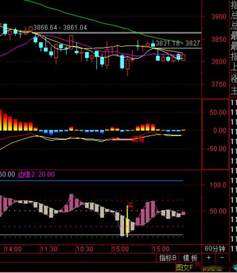The image size is (237, 273).
Task: Click the 100.0 oscillator axis label
Action: click(x=218, y=185)
